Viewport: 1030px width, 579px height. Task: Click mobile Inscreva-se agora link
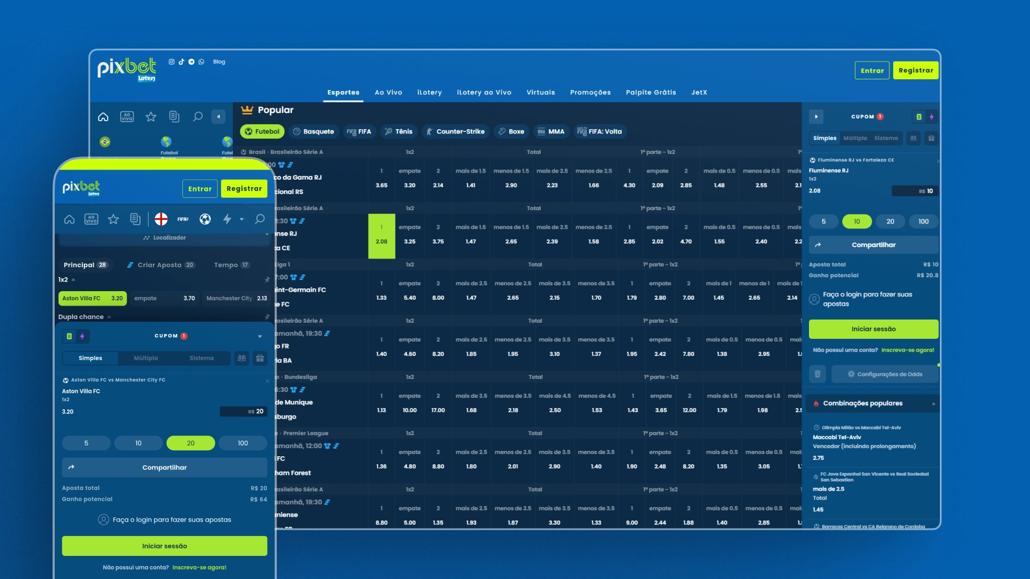tap(199, 568)
